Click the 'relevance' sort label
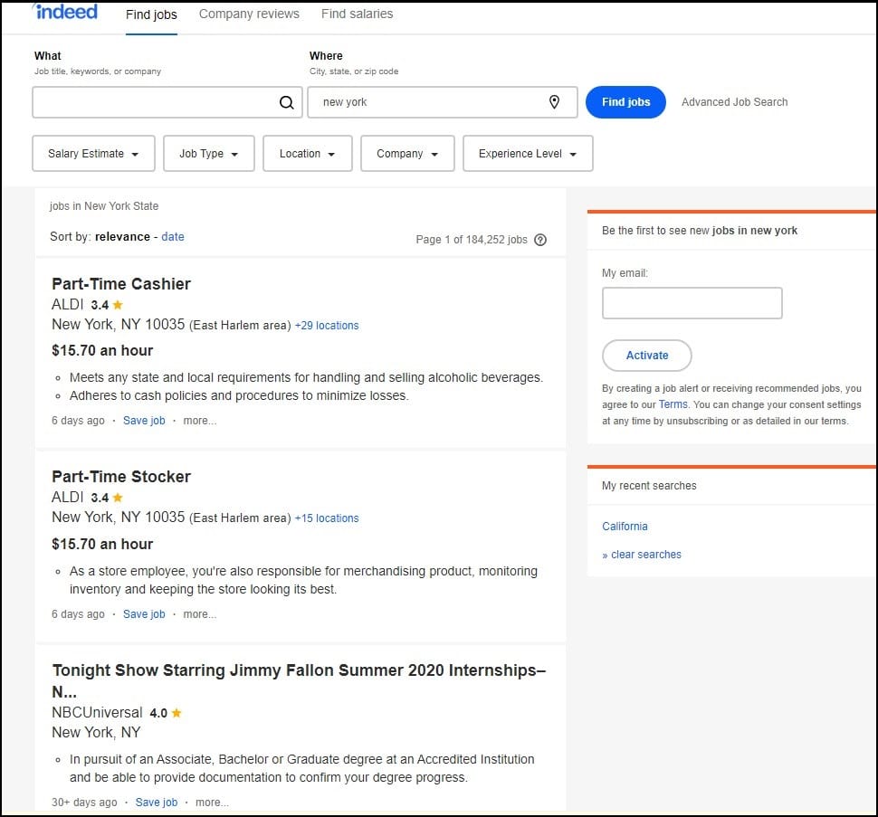 tap(122, 237)
